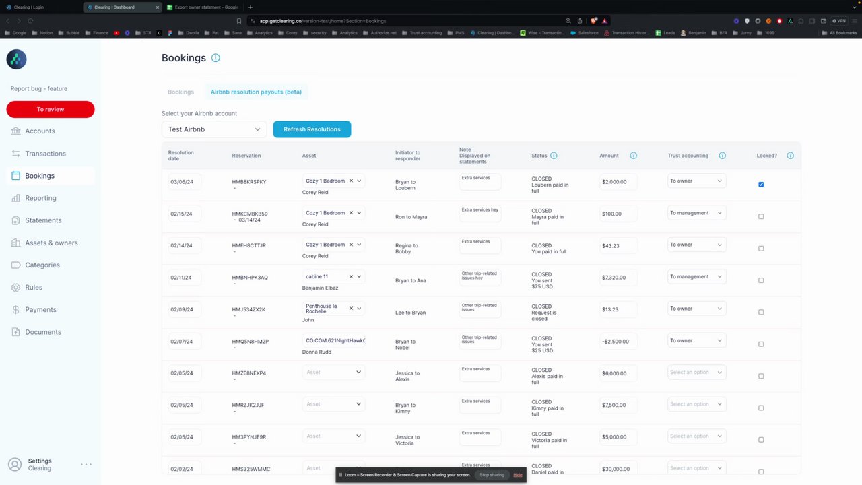
Task: Click info icon beside Amount header
Action: tap(633, 156)
